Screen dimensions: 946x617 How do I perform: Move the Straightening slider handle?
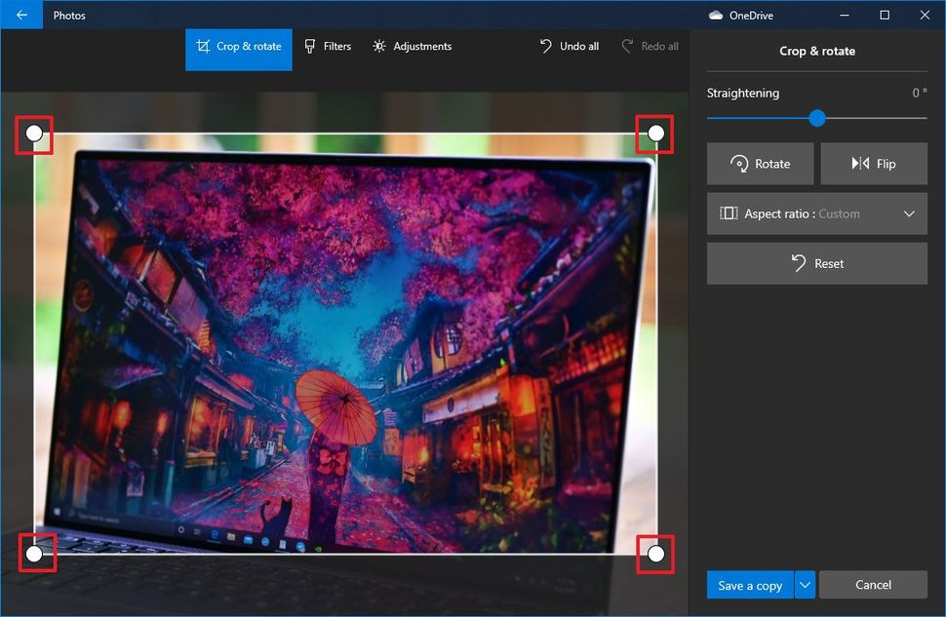816,118
